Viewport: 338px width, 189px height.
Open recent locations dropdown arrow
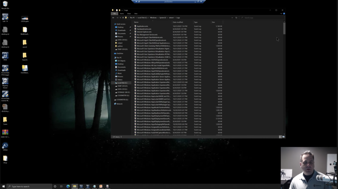click(x=120, y=18)
